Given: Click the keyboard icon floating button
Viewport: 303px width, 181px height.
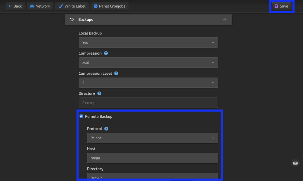Looking at the screenshot, I should click(295, 163).
